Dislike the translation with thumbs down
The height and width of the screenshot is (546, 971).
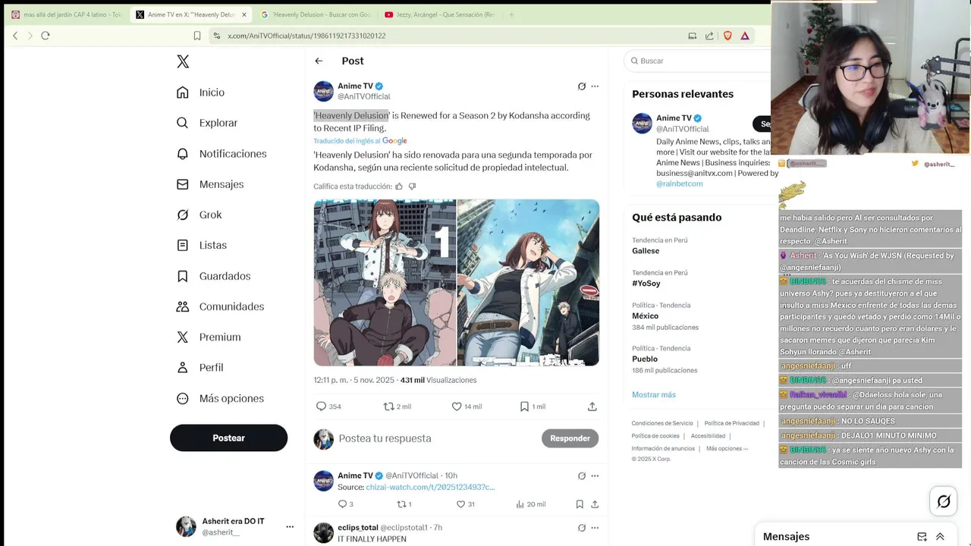click(x=412, y=187)
